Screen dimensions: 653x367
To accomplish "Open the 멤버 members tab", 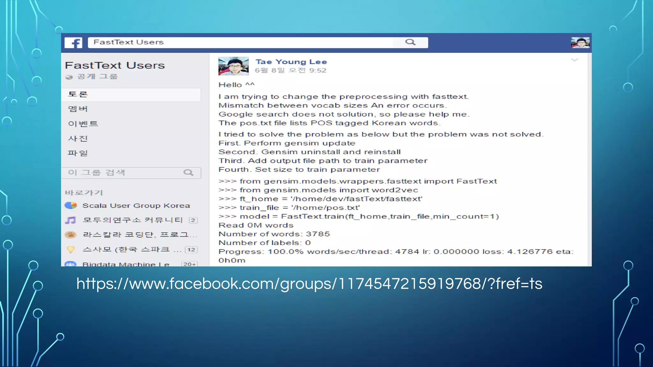I will click(x=78, y=109).
